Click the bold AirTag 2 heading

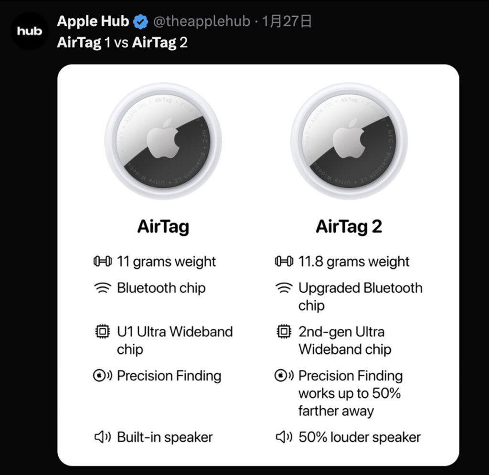[349, 227]
